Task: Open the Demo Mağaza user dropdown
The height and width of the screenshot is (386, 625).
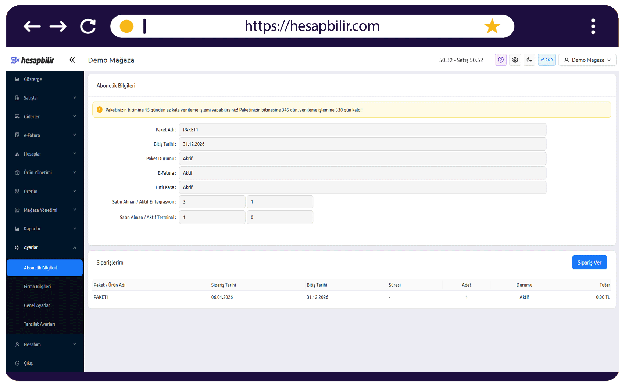Action: (x=587, y=60)
